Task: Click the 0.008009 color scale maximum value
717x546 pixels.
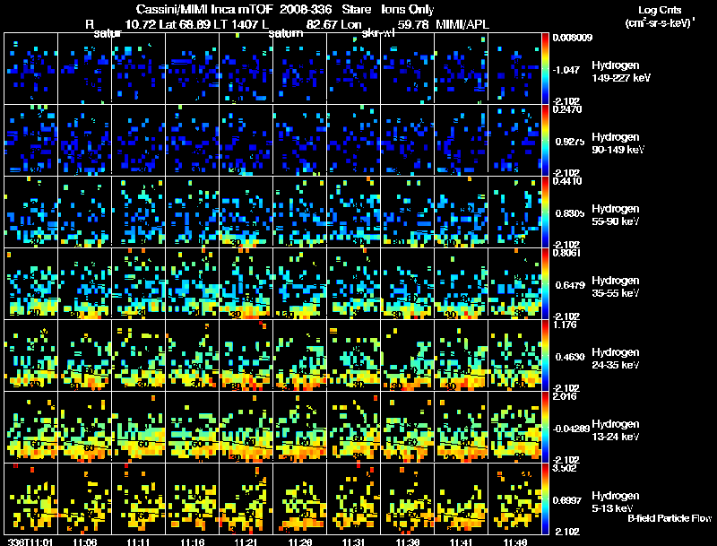Action: [x=573, y=38]
